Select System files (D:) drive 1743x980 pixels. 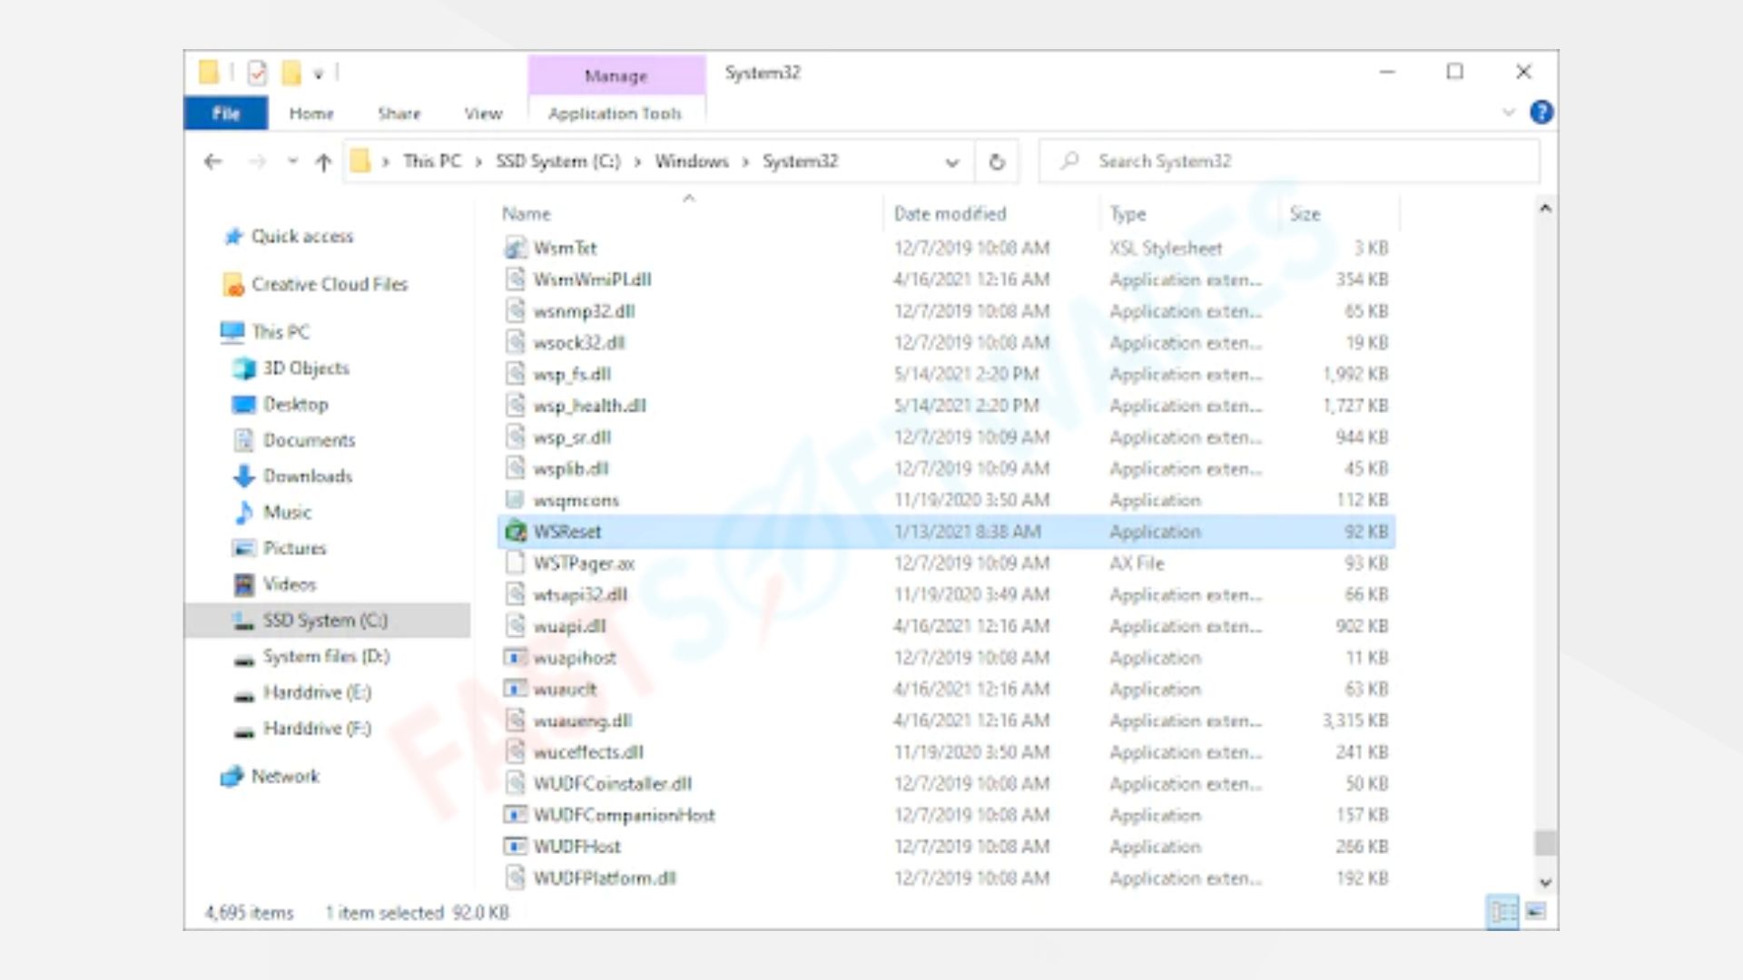pos(312,657)
